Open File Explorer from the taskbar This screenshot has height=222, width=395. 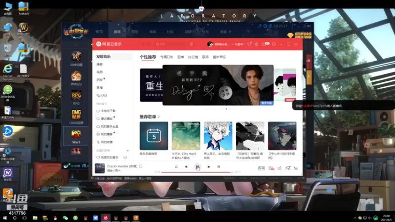pos(35,218)
